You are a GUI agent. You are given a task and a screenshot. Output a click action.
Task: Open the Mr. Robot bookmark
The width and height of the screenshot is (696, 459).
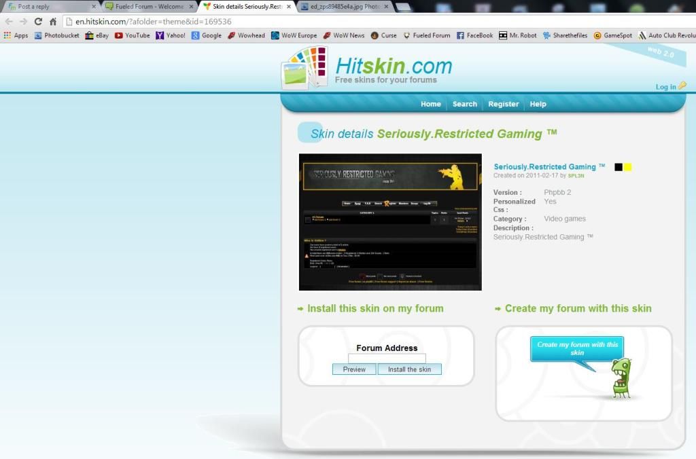(x=517, y=35)
